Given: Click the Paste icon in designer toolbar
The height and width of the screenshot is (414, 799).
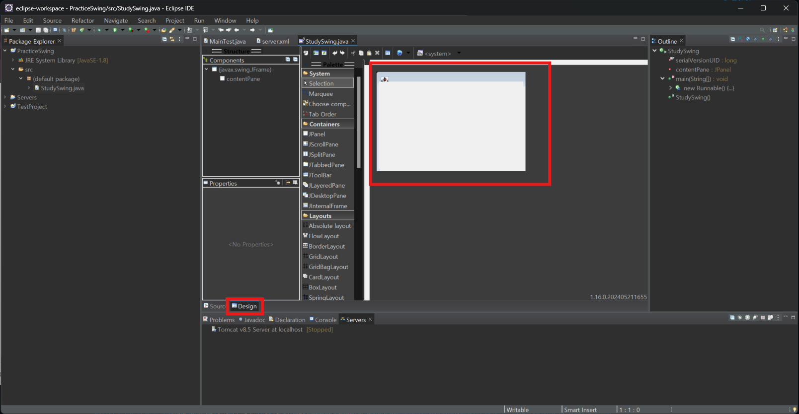Looking at the screenshot, I should [x=369, y=53].
